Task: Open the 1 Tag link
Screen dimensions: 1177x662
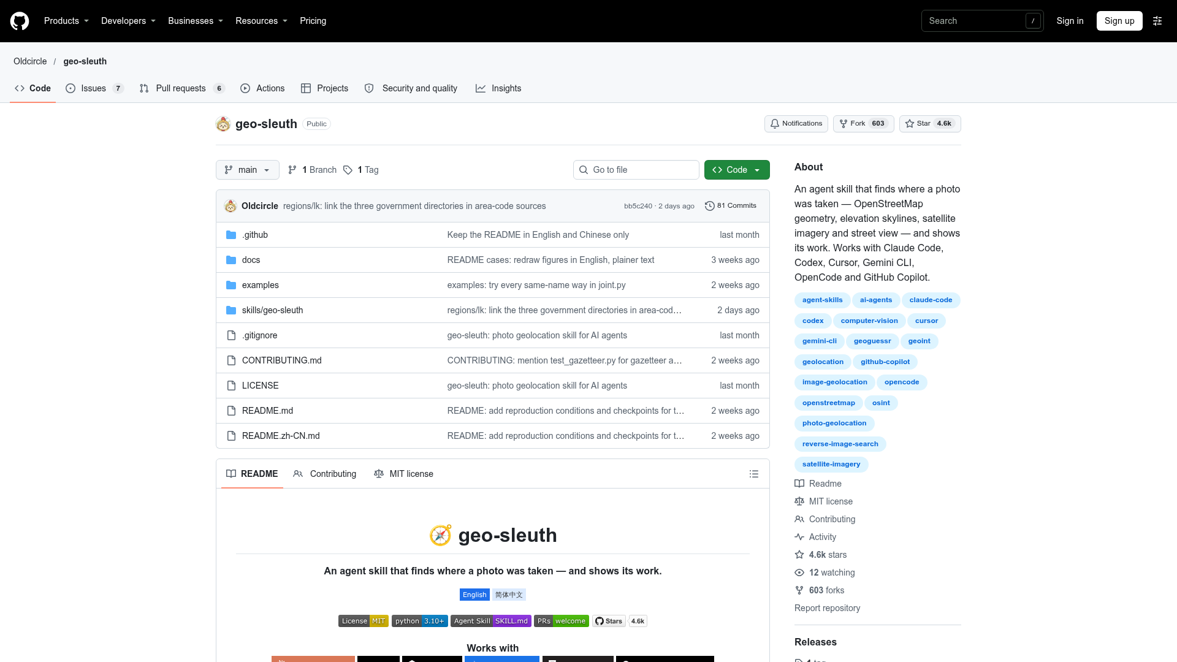Action: [x=361, y=170]
